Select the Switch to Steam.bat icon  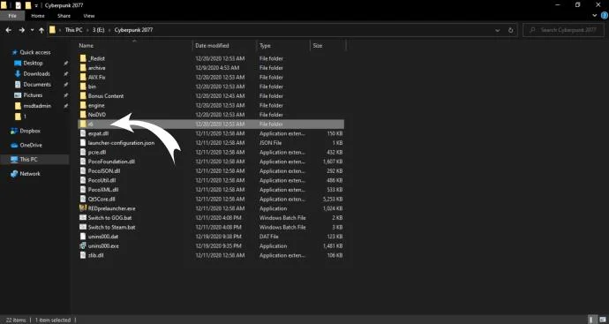click(x=83, y=227)
